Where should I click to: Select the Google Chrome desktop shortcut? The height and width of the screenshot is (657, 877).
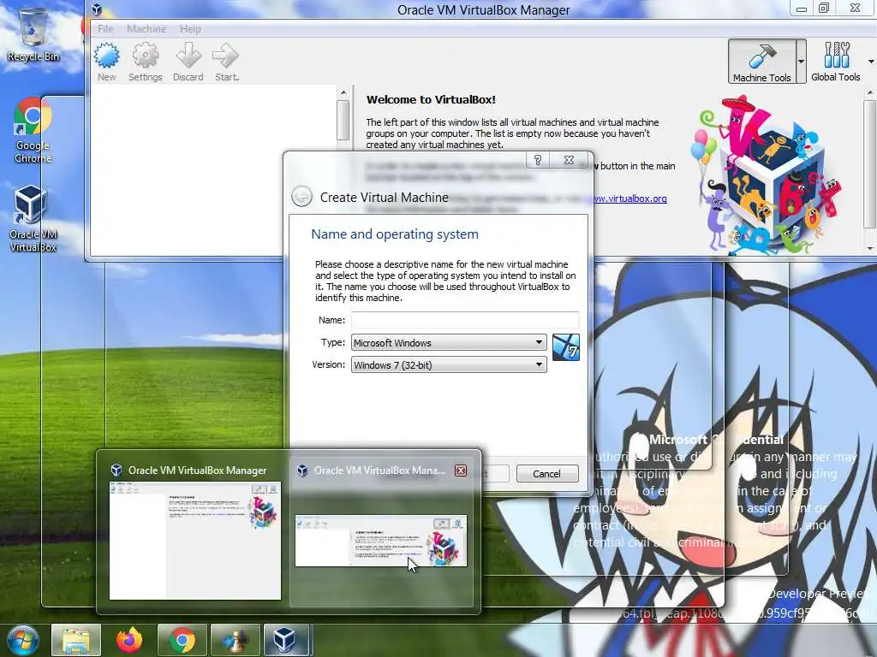pyautogui.click(x=33, y=130)
